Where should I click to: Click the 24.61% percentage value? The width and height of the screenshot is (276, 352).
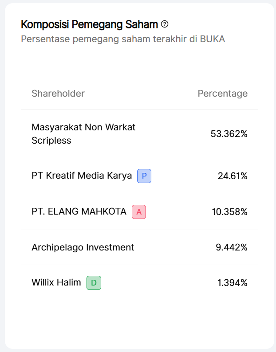(x=233, y=176)
